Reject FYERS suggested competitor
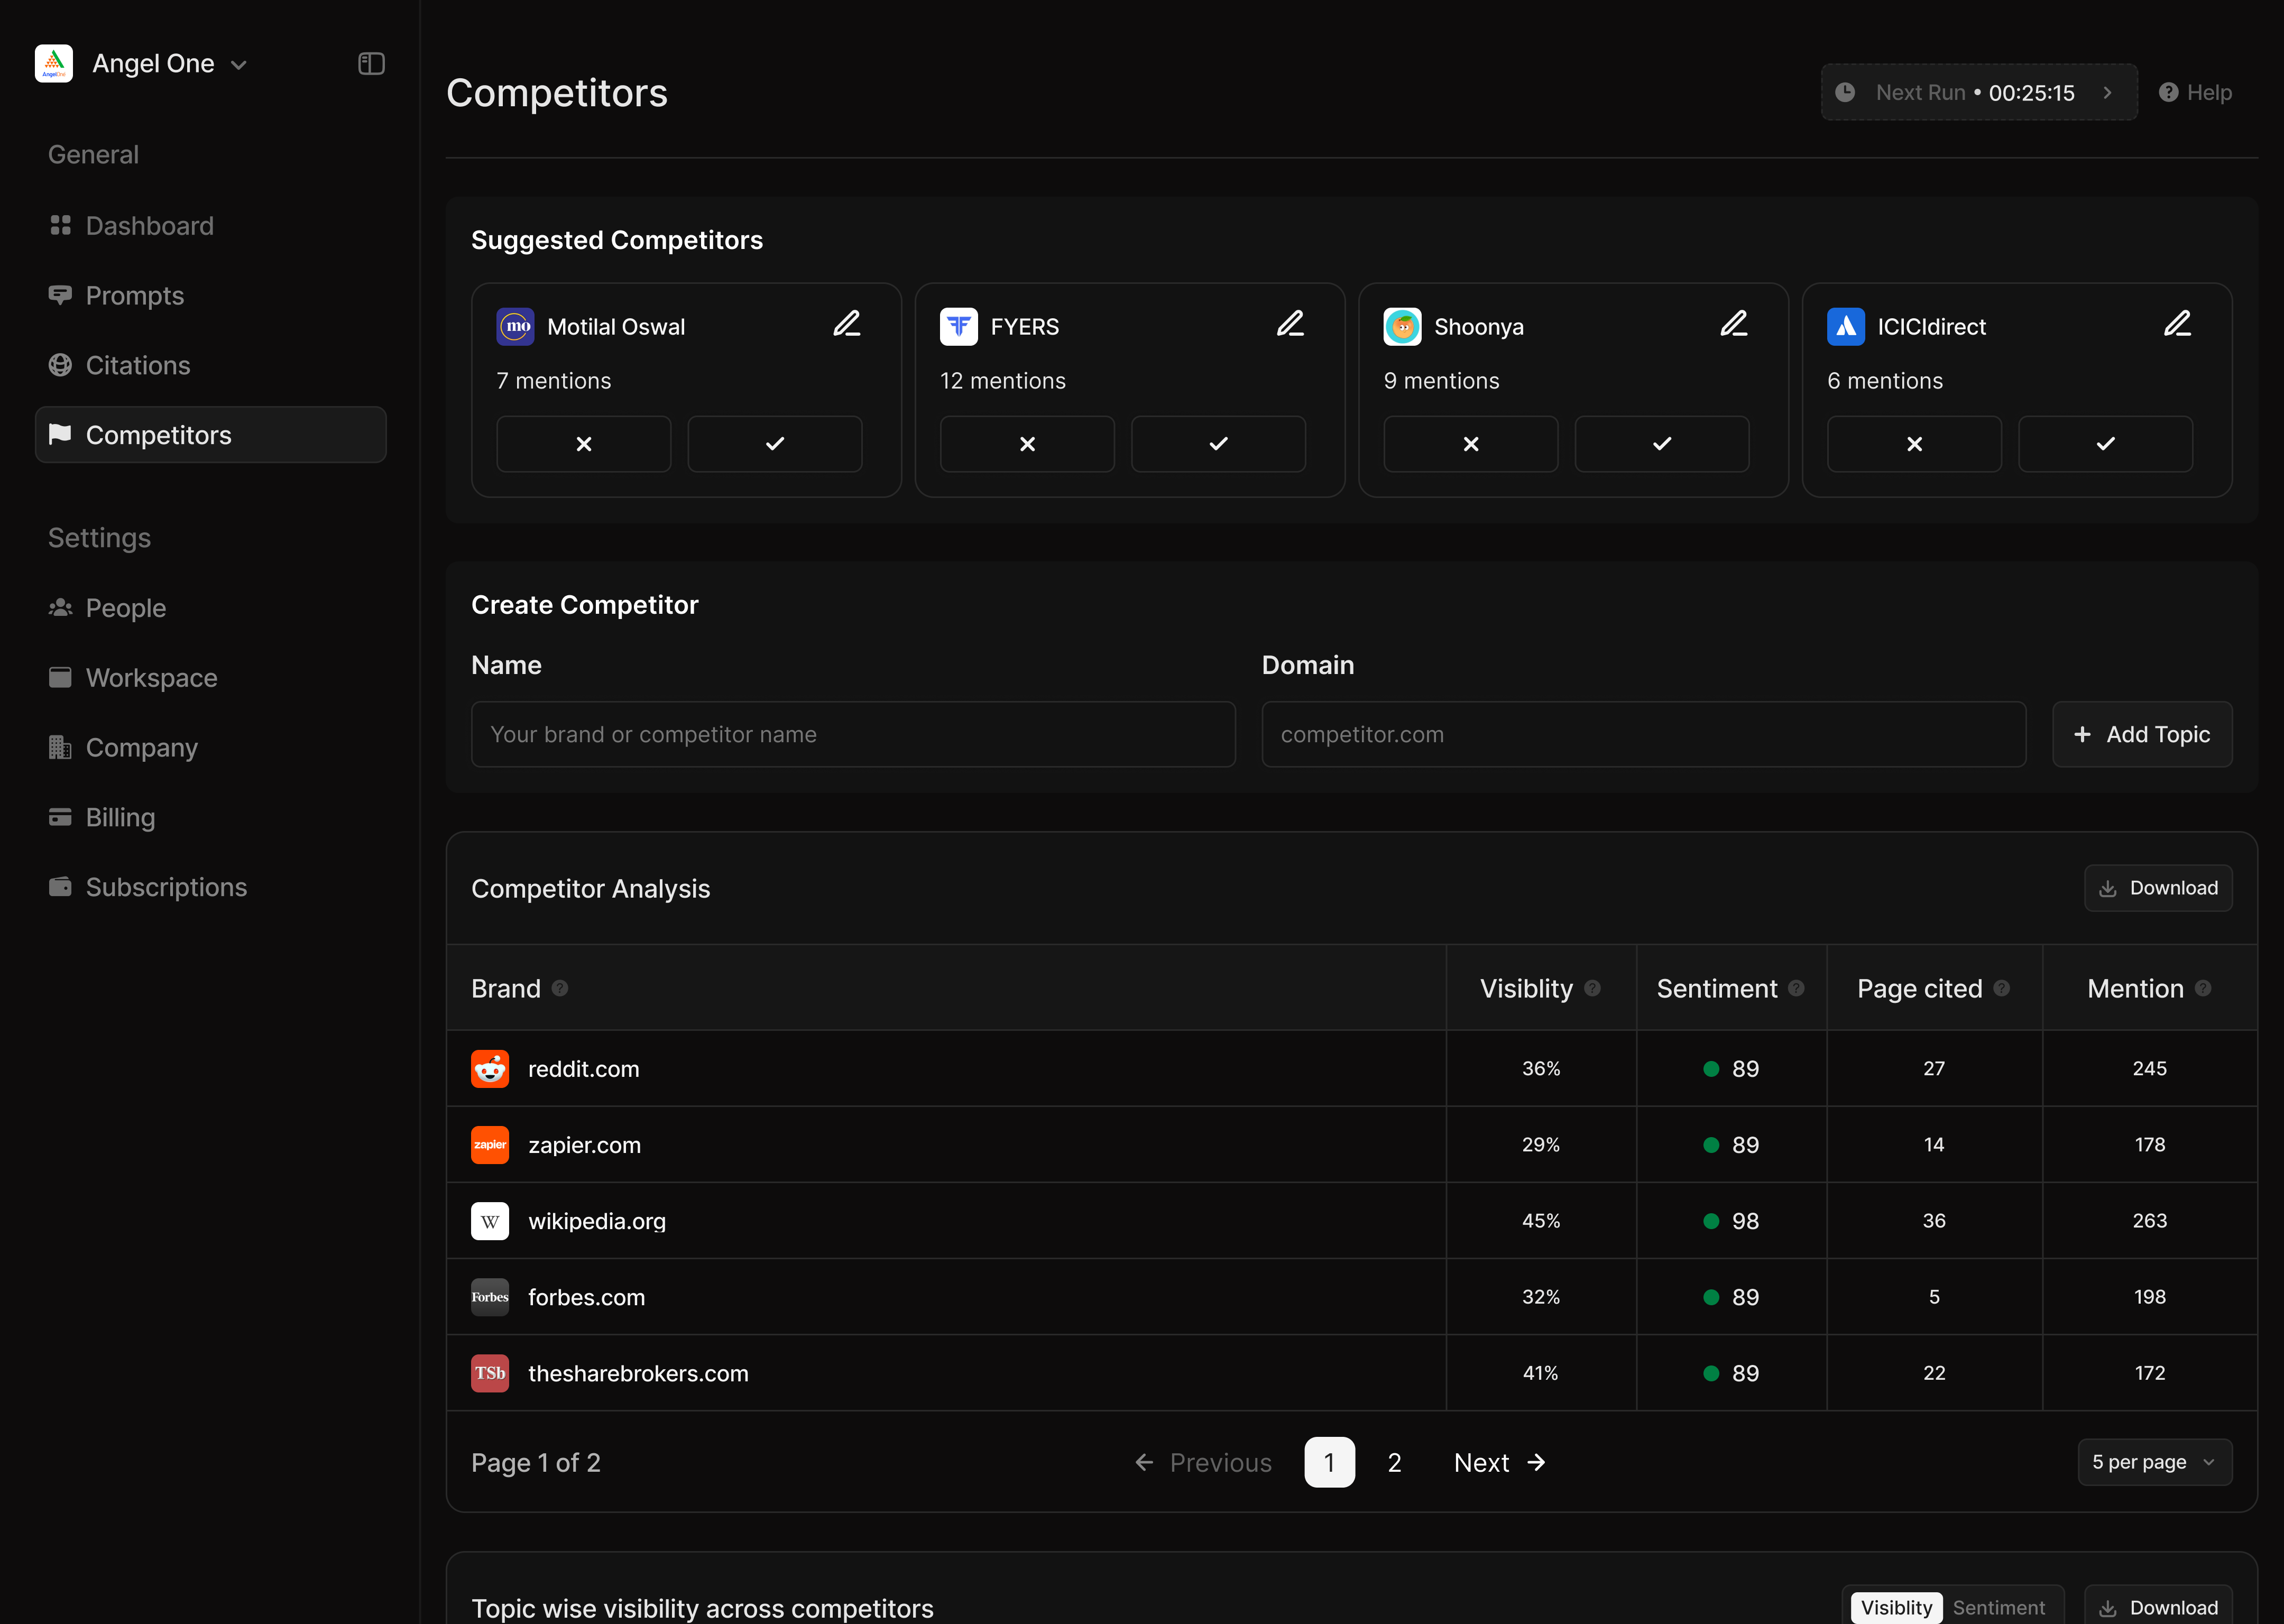The width and height of the screenshot is (2284, 1624). pyautogui.click(x=1027, y=444)
